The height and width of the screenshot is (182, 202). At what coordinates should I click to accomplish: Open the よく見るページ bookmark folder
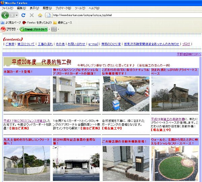[11, 23]
